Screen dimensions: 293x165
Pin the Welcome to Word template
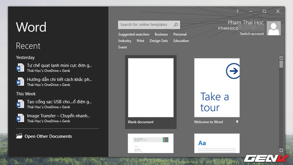point(237,122)
